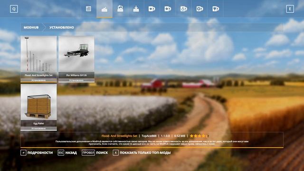Open the puzzle piece with heart tab
This screenshot has height=171, width=304.
pyautogui.click(x=152, y=9)
